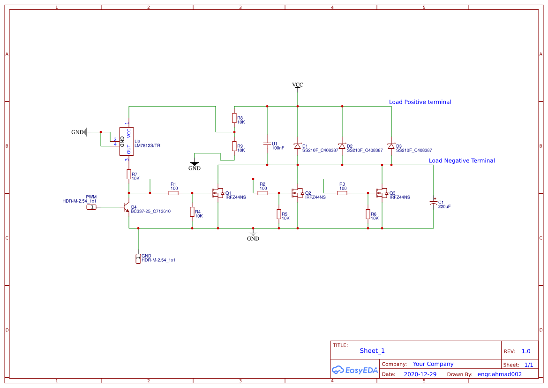This screenshot has width=548, height=388.
Task: Select capacitor U1 100nF symbol
Action: [x=267, y=143]
